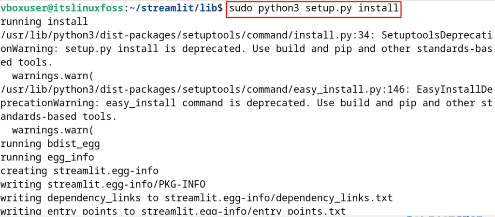Click the highlighted sudo python3 setup.py install command
The height and width of the screenshot is (217, 495).
314,9
